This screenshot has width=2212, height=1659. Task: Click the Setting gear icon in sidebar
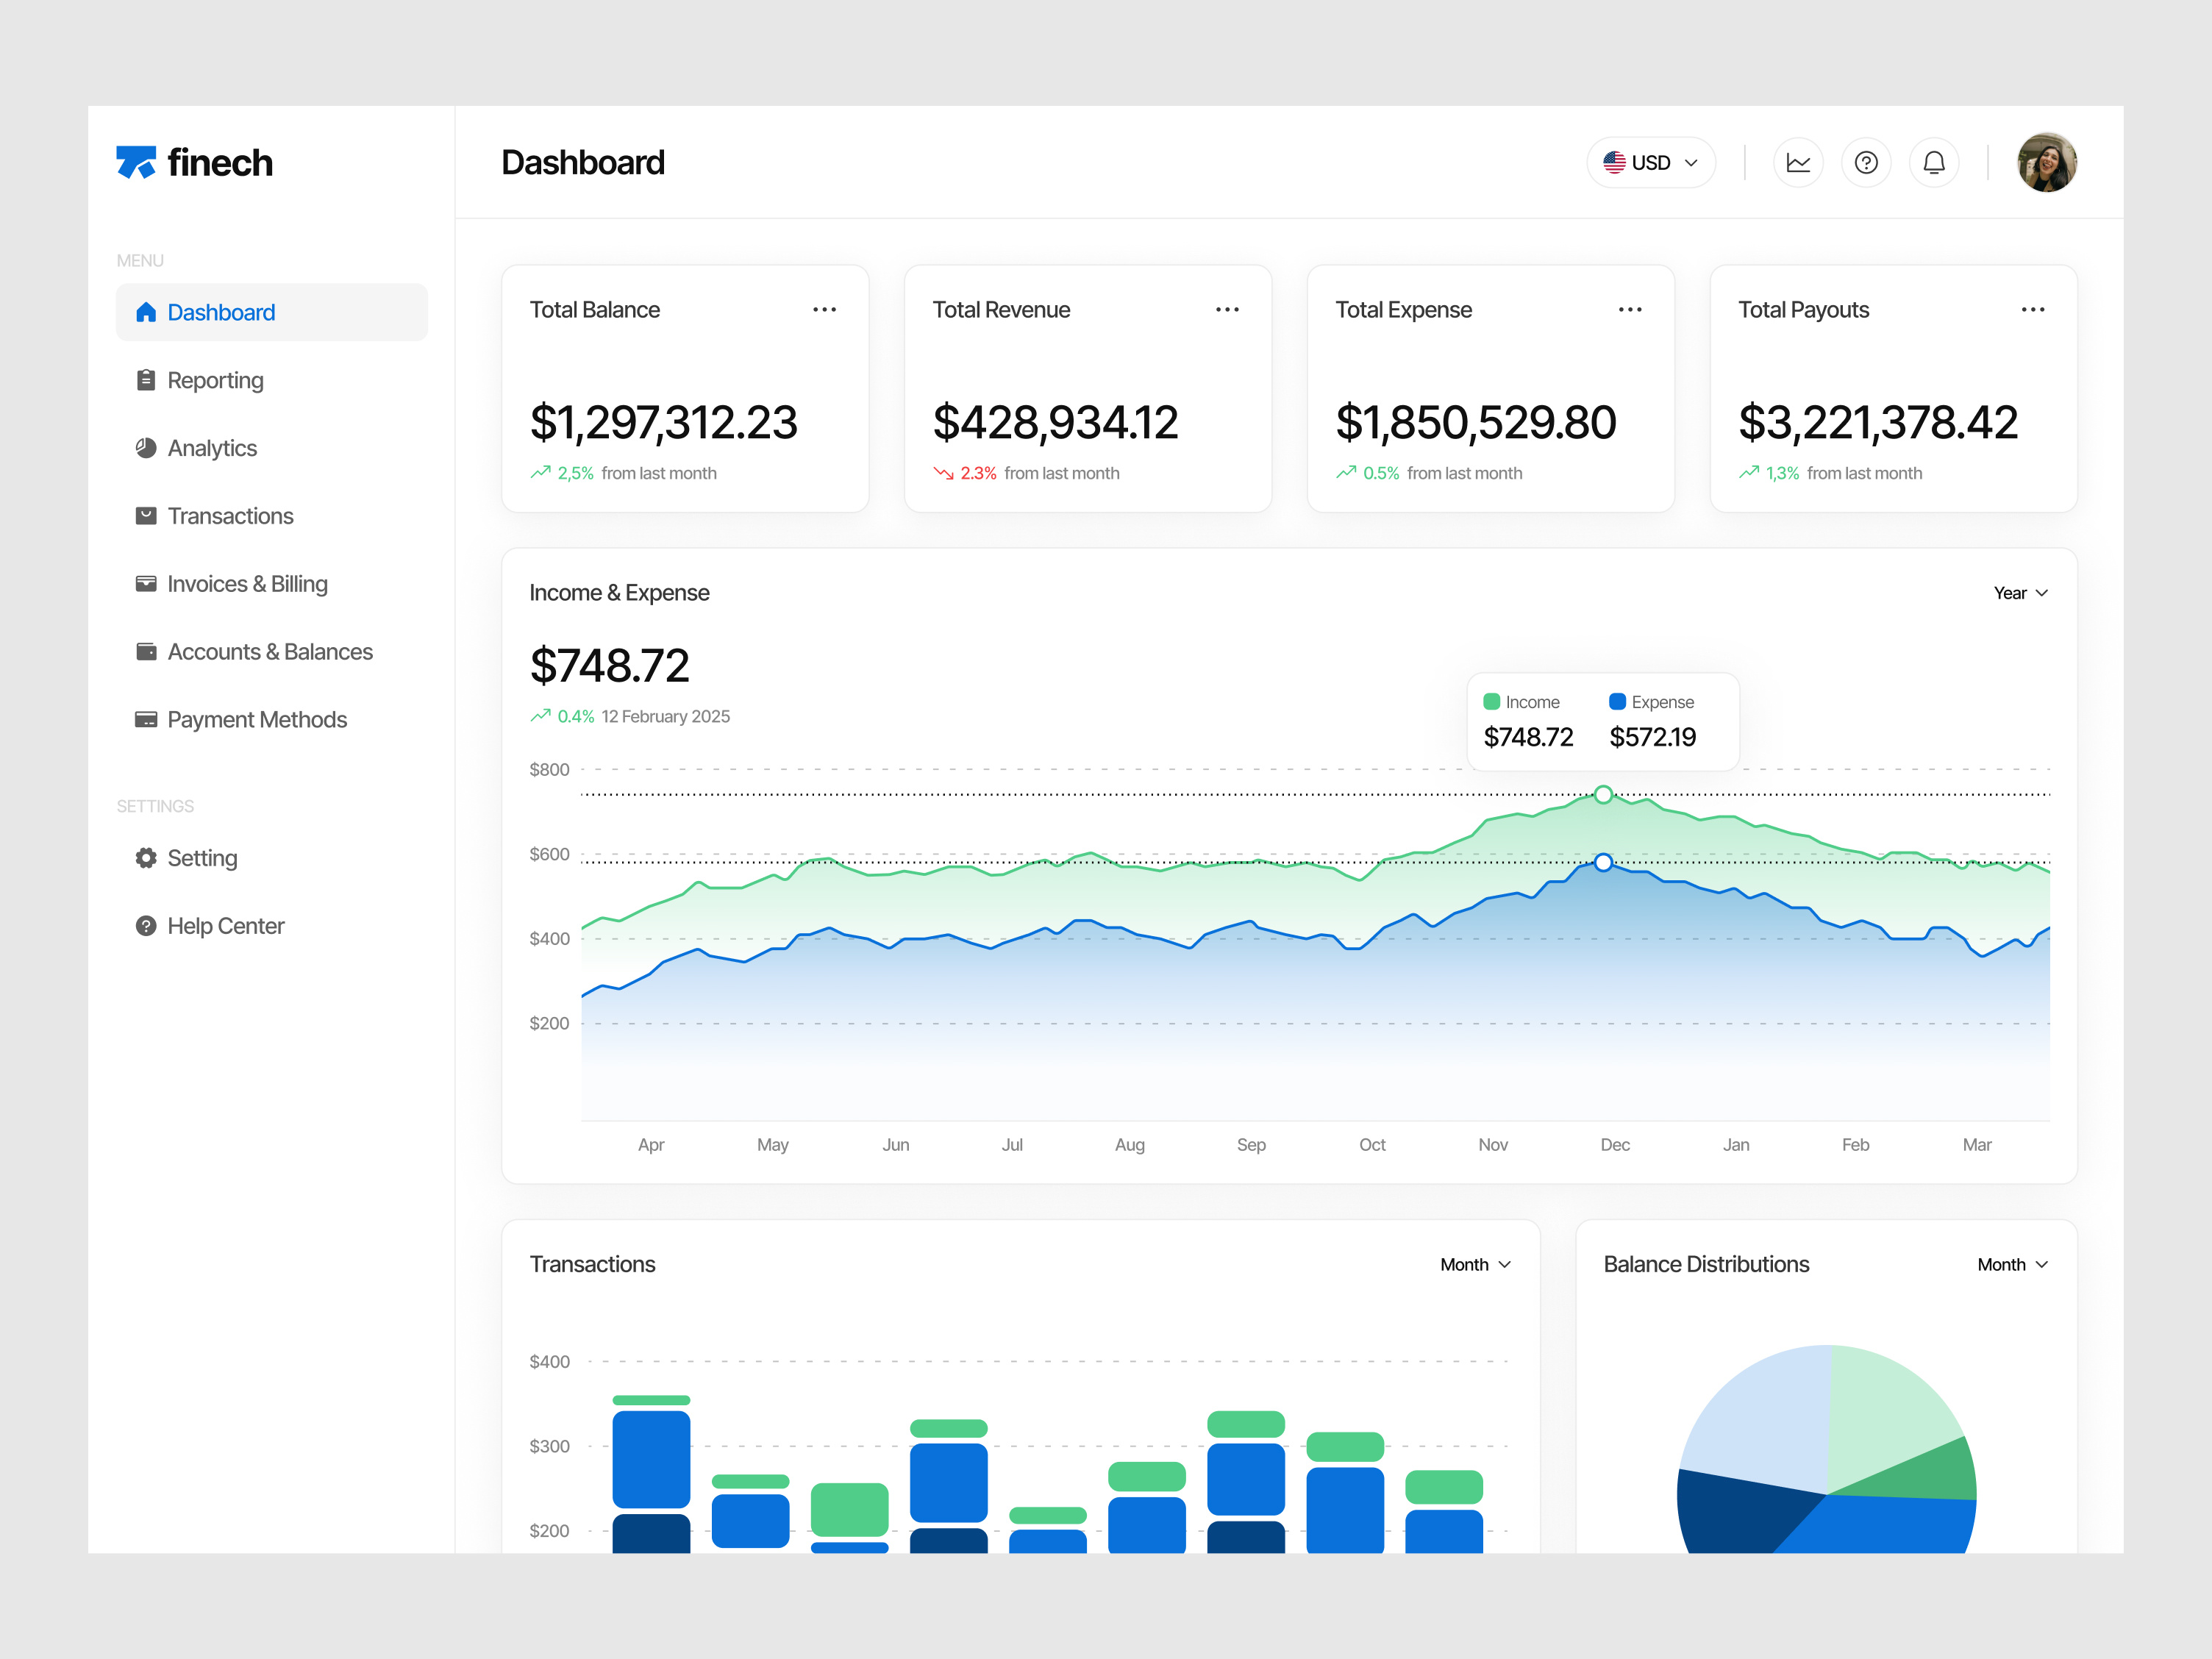click(x=146, y=858)
